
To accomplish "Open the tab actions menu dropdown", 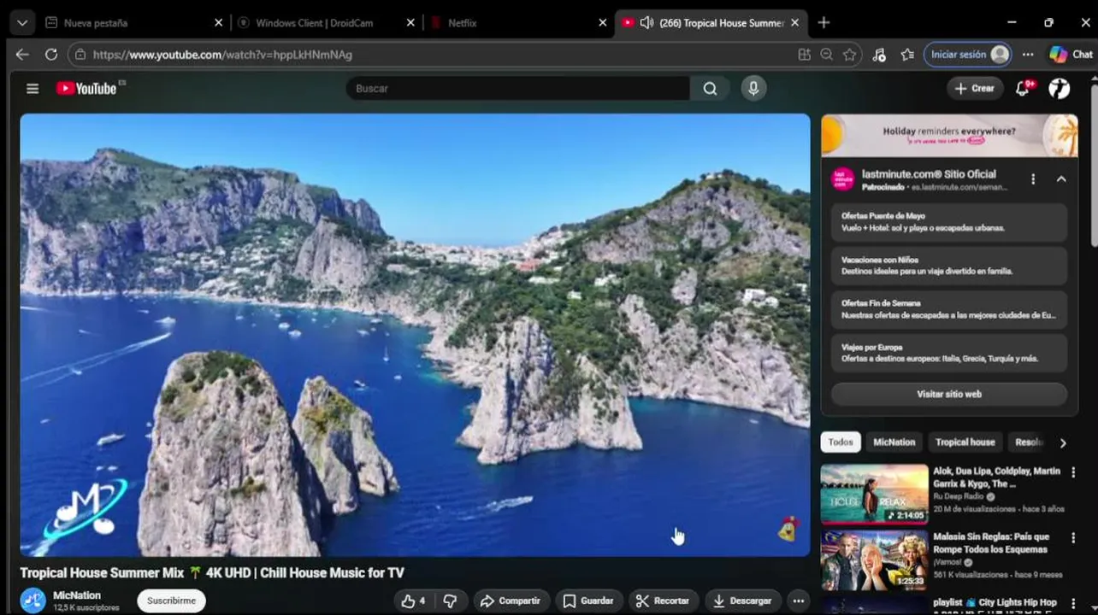I will click(22, 23).
